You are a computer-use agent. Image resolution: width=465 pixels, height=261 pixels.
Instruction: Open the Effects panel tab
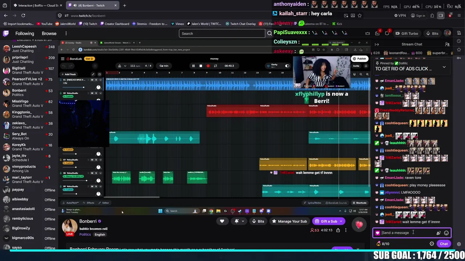[89, 203]
